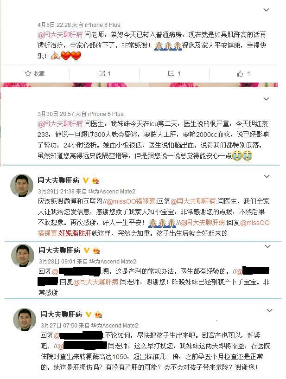The width and height of the screenshot is (286, 379).
Task: Open chevron menu on March 28 post
Action: click(x=267, y=246)
